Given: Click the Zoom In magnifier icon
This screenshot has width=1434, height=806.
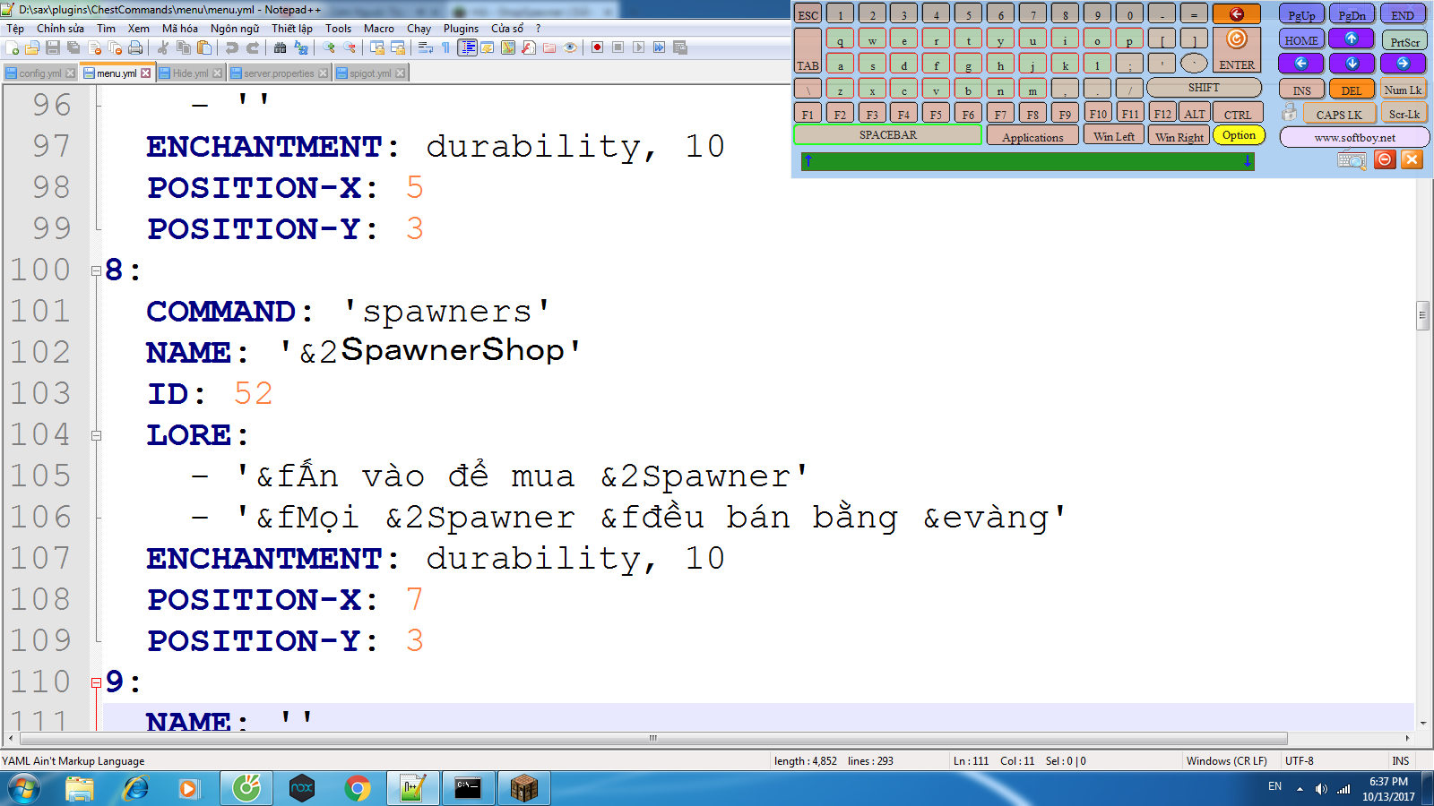Looking at the screenshot, I should point(329,47).
